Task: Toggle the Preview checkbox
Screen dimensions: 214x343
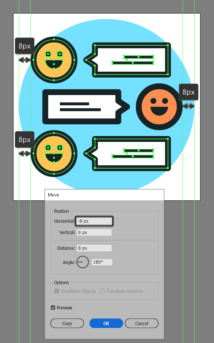Action: pyautogui.click(x=53, y=308)
